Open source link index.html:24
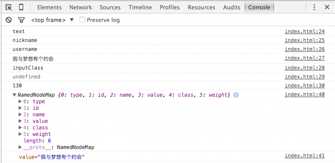 pyautogui.click(x=305, y=31)
